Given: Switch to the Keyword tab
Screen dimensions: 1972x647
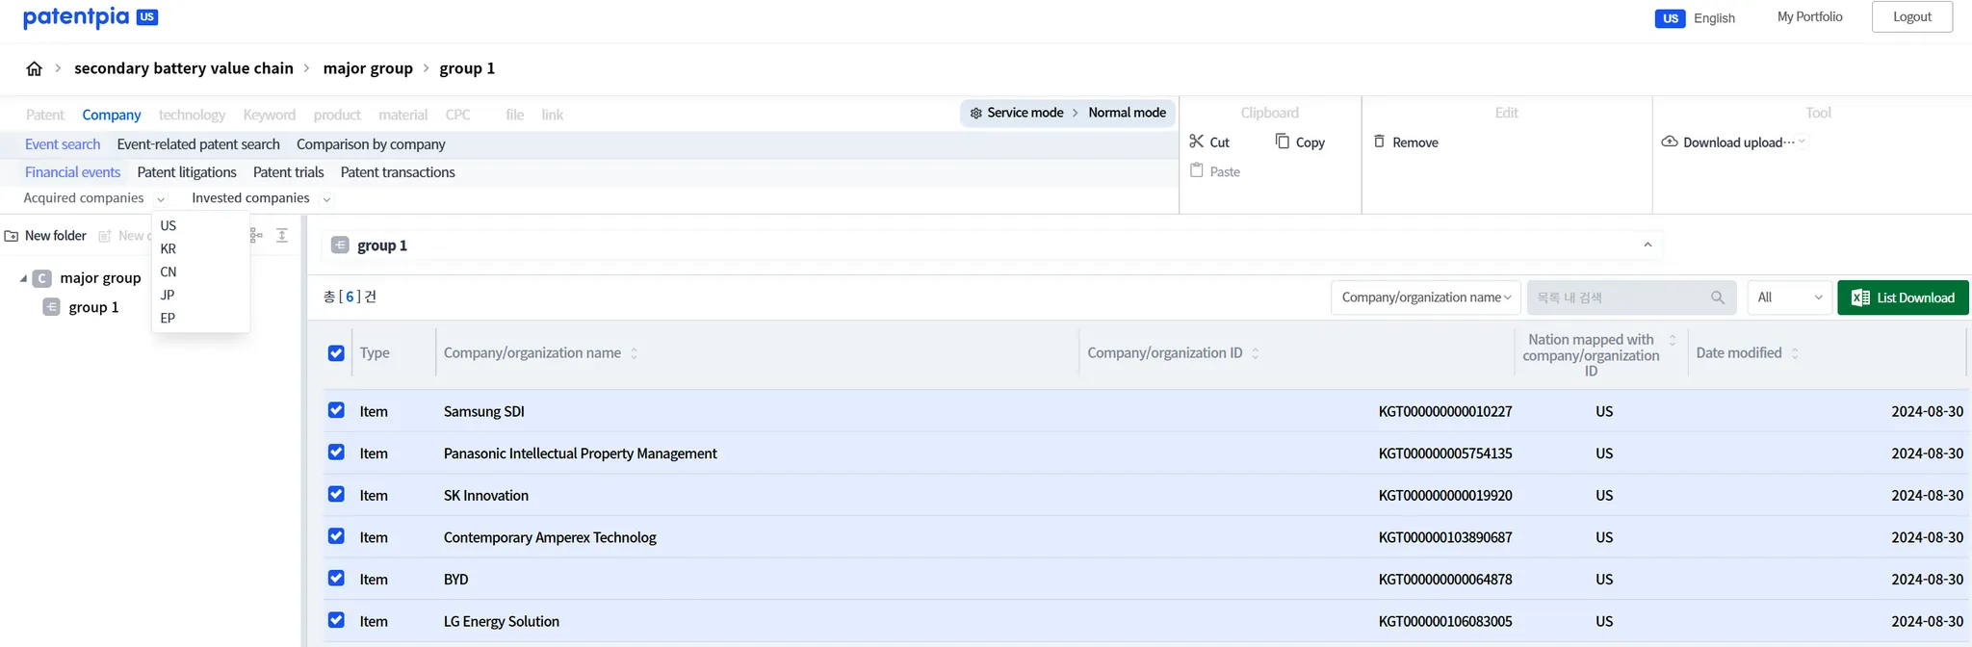Looking at the screenshot, I should 270,115.
